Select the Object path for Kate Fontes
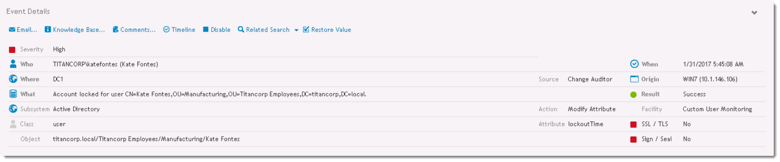The height and width of the screenshot is (162, 780). tap(146, 139)
